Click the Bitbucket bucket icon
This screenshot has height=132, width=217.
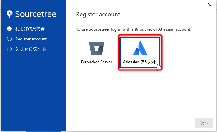click(97, 48)
